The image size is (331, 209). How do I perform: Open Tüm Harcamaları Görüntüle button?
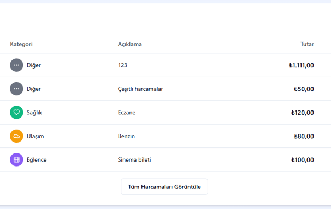[164, 187]
